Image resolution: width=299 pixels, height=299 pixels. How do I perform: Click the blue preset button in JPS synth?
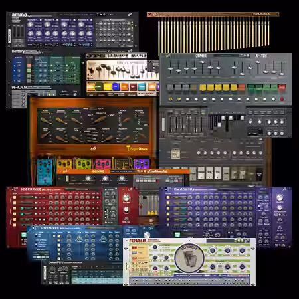pos(116,86)
